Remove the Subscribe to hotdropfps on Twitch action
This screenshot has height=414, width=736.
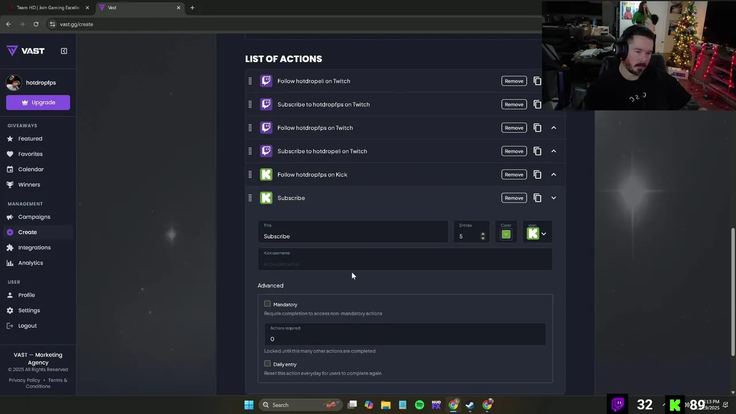[514, 104]
